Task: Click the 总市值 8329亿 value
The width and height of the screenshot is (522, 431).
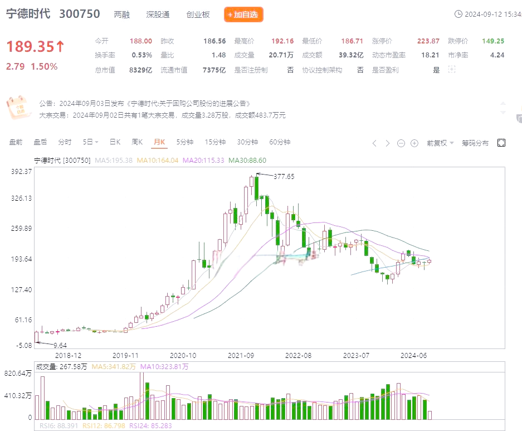Action: (140, 70)
